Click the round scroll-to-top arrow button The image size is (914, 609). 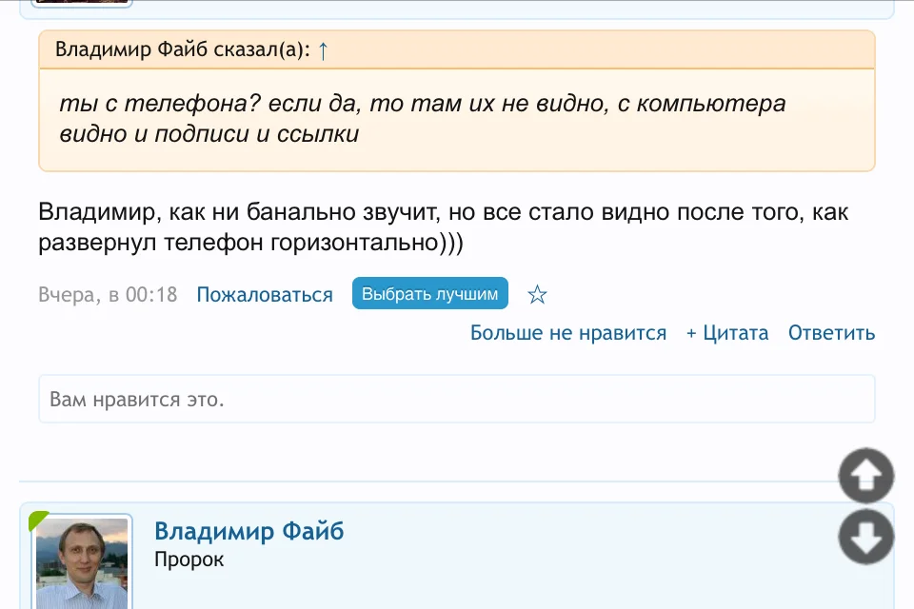click(x=866, y=476)
